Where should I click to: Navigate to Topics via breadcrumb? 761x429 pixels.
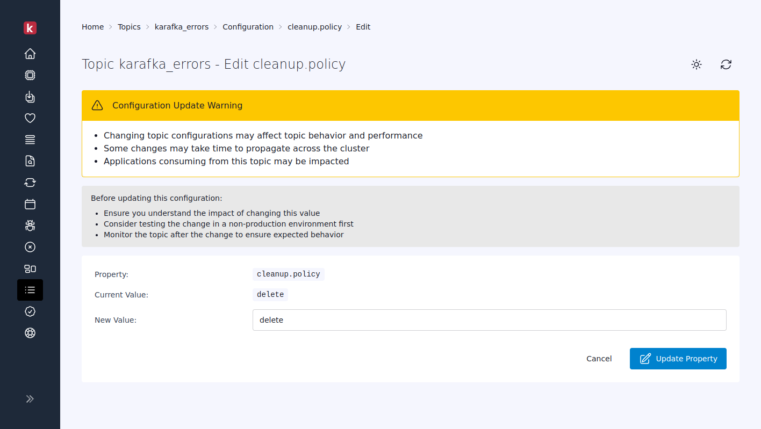coord(129,26)
